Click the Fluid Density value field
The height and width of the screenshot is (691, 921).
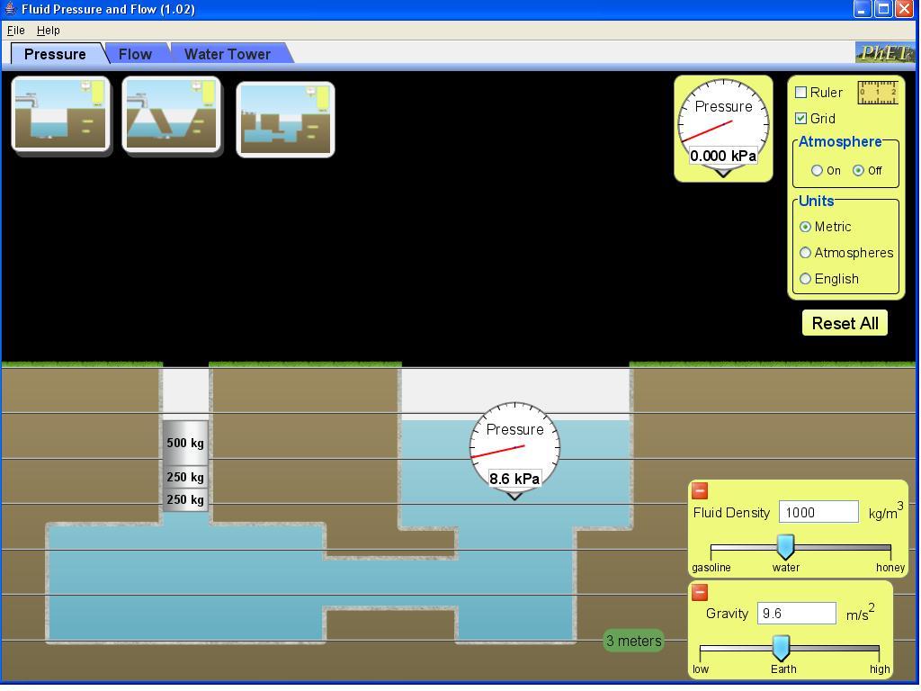(x=818, y=511)
